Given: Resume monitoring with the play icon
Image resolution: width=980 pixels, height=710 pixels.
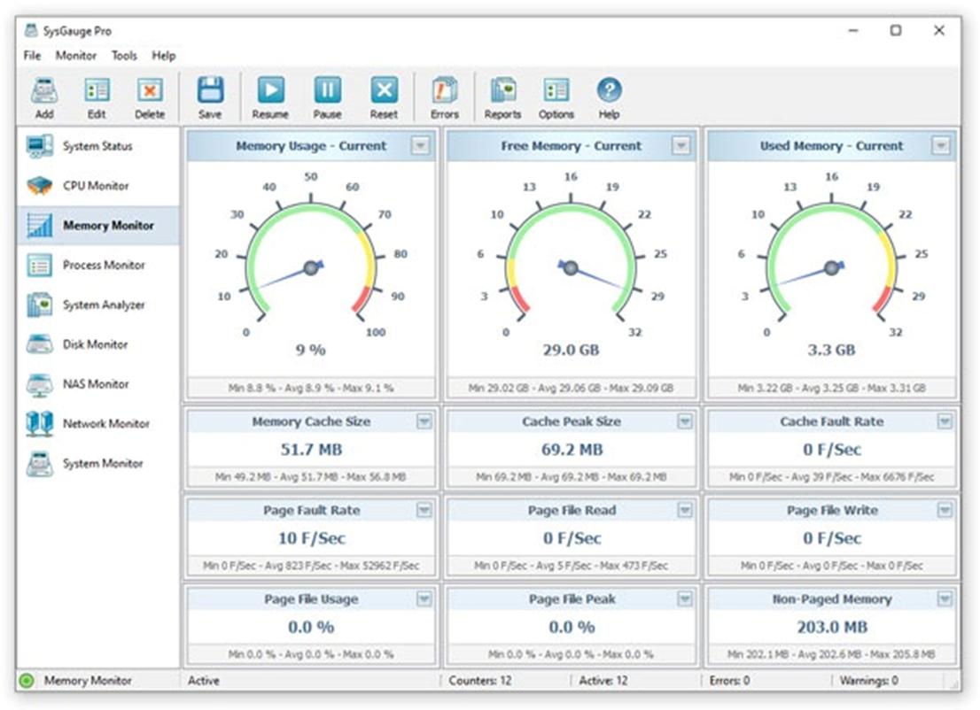Looking at the screenshot, I should (270, 90).
